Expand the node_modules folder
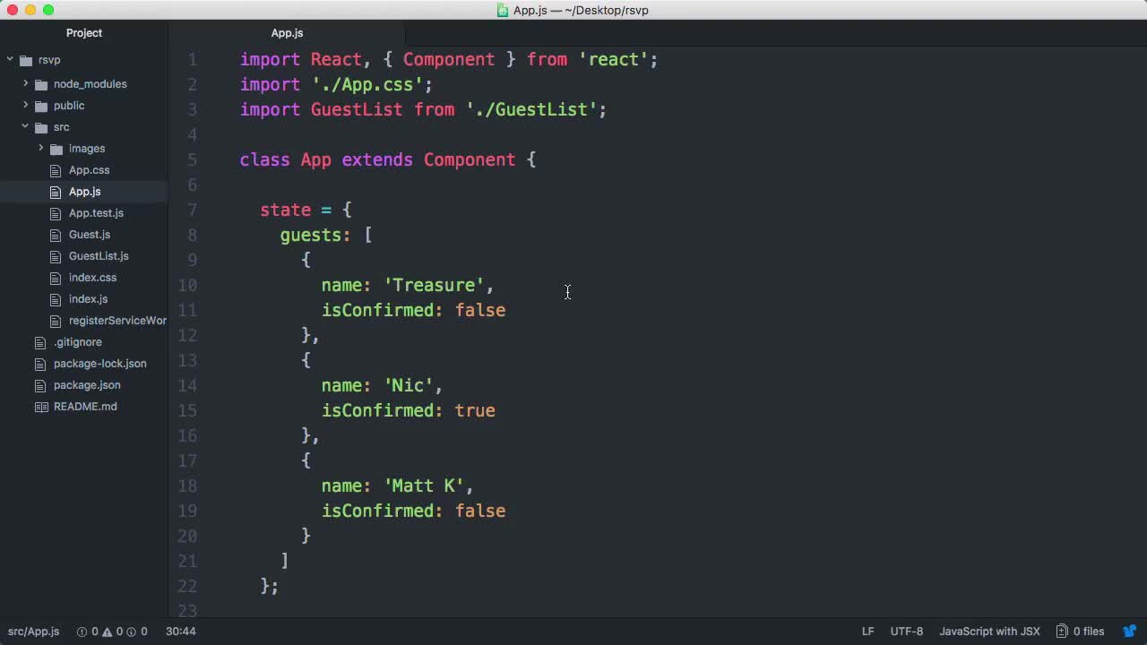Viewport: 1147px width, 645px height. pyautogui.click(x=26, y=84)
